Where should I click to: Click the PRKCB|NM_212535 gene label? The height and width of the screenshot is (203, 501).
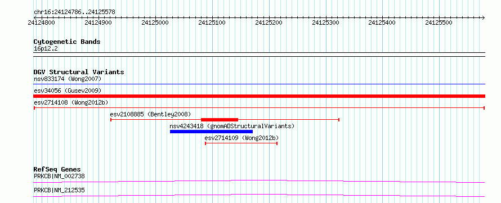pyautogui.click(x=59, y=191)
